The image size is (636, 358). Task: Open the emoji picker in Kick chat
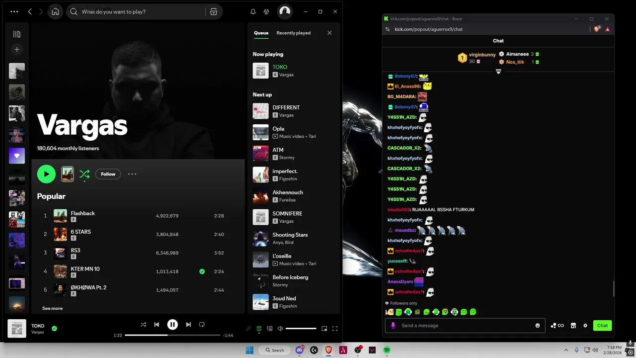[538, 326]
